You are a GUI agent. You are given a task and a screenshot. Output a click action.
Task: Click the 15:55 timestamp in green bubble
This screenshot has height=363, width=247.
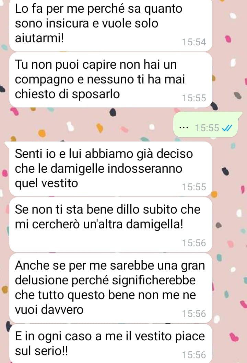point(207,128)
